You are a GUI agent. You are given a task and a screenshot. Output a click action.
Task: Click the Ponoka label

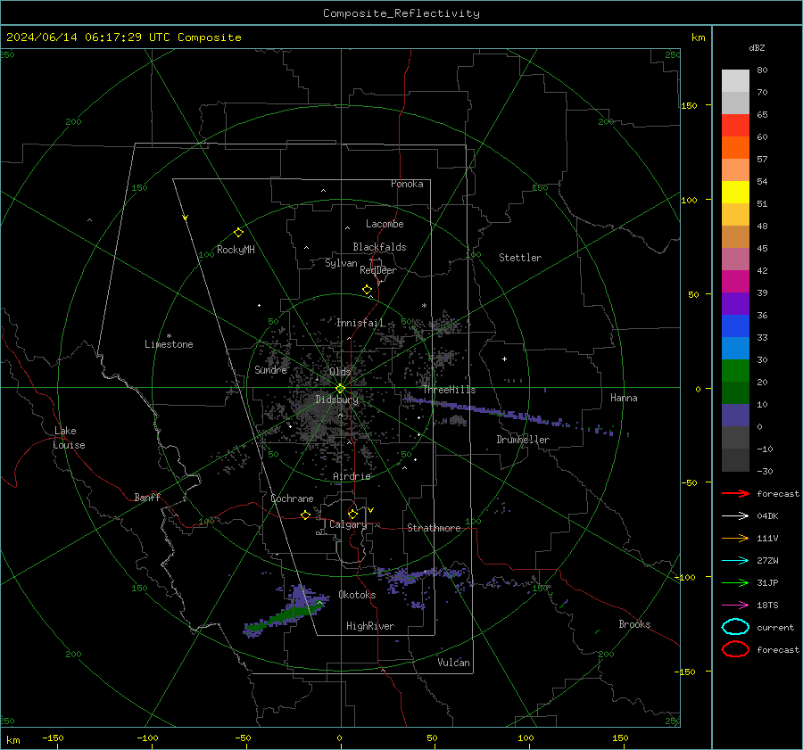(407, 184)
